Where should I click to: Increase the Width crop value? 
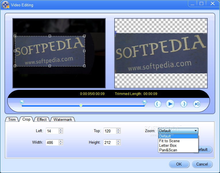61,141
